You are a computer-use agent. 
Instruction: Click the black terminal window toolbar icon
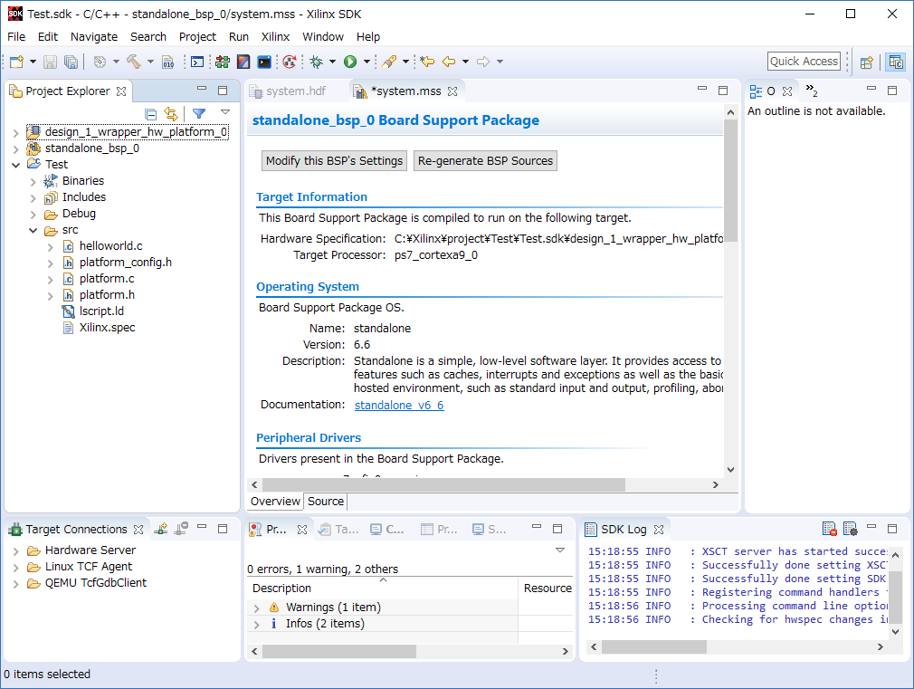264,62
